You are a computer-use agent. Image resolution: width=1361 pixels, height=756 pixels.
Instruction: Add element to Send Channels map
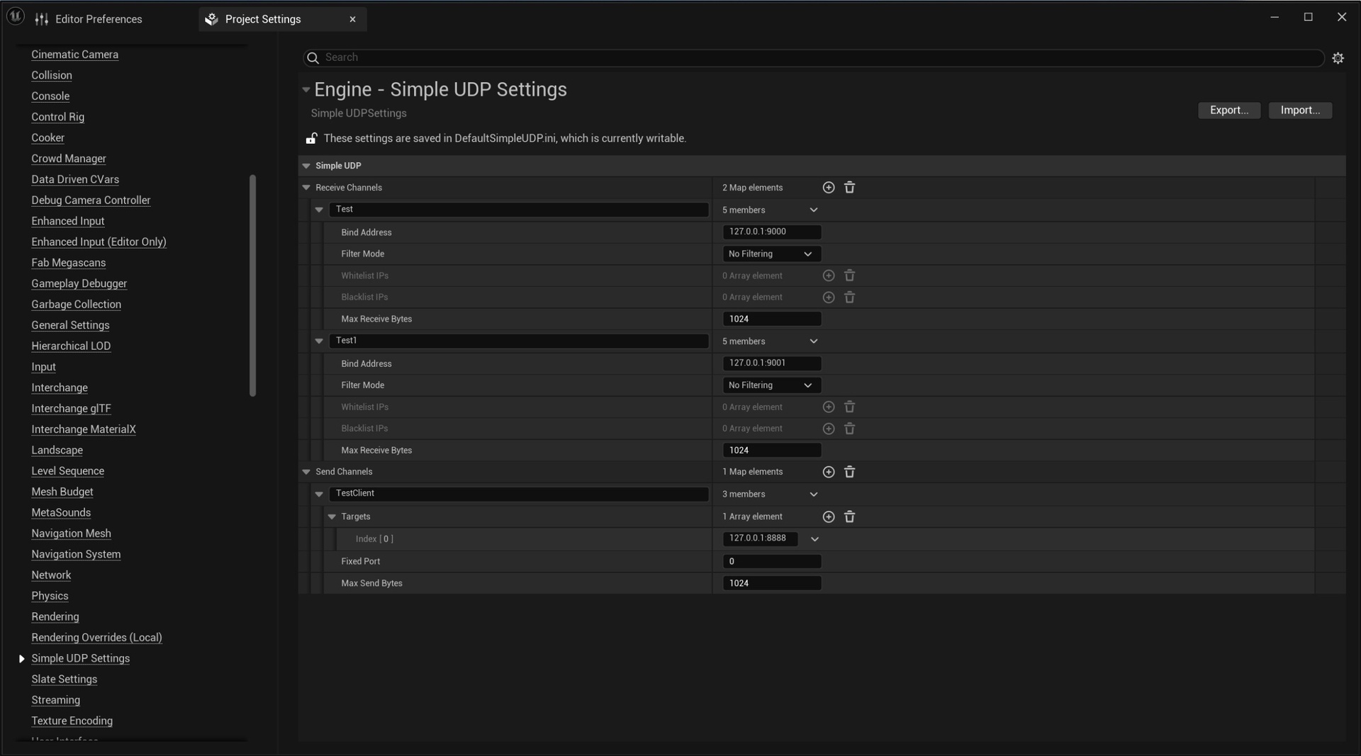tap(828, 472)
